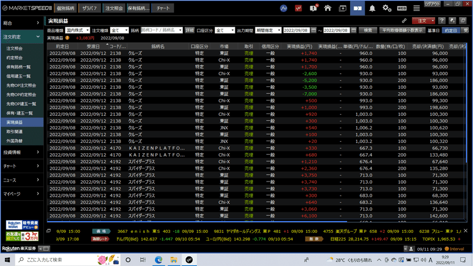Click the Windows search box
Screen dimensions: 473x266
(67, 259)
